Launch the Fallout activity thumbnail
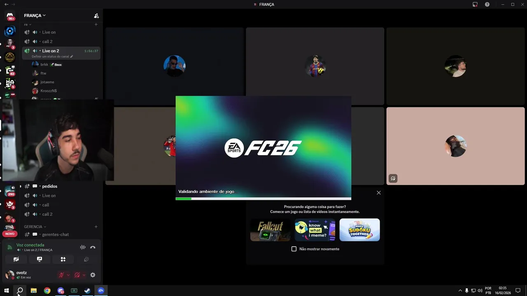 270,230
